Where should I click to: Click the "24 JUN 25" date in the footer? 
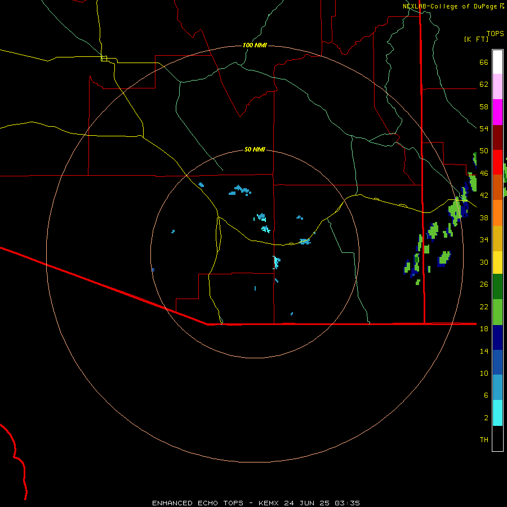(x=308, y=503)
